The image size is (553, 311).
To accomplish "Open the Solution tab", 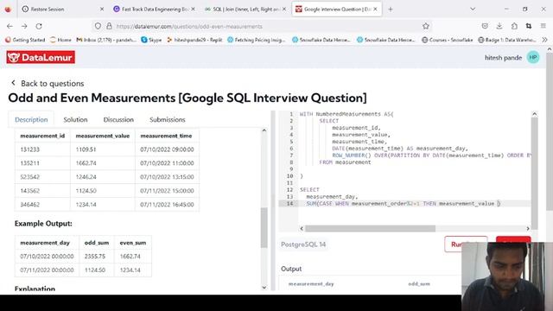I will (x=75, y=119).
